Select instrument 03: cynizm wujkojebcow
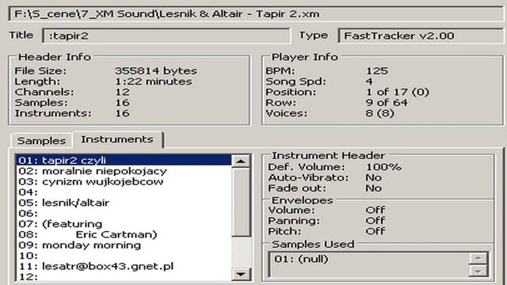Image resolution: width=507 pixels, height=285 pixels. (x=124, y=181)
